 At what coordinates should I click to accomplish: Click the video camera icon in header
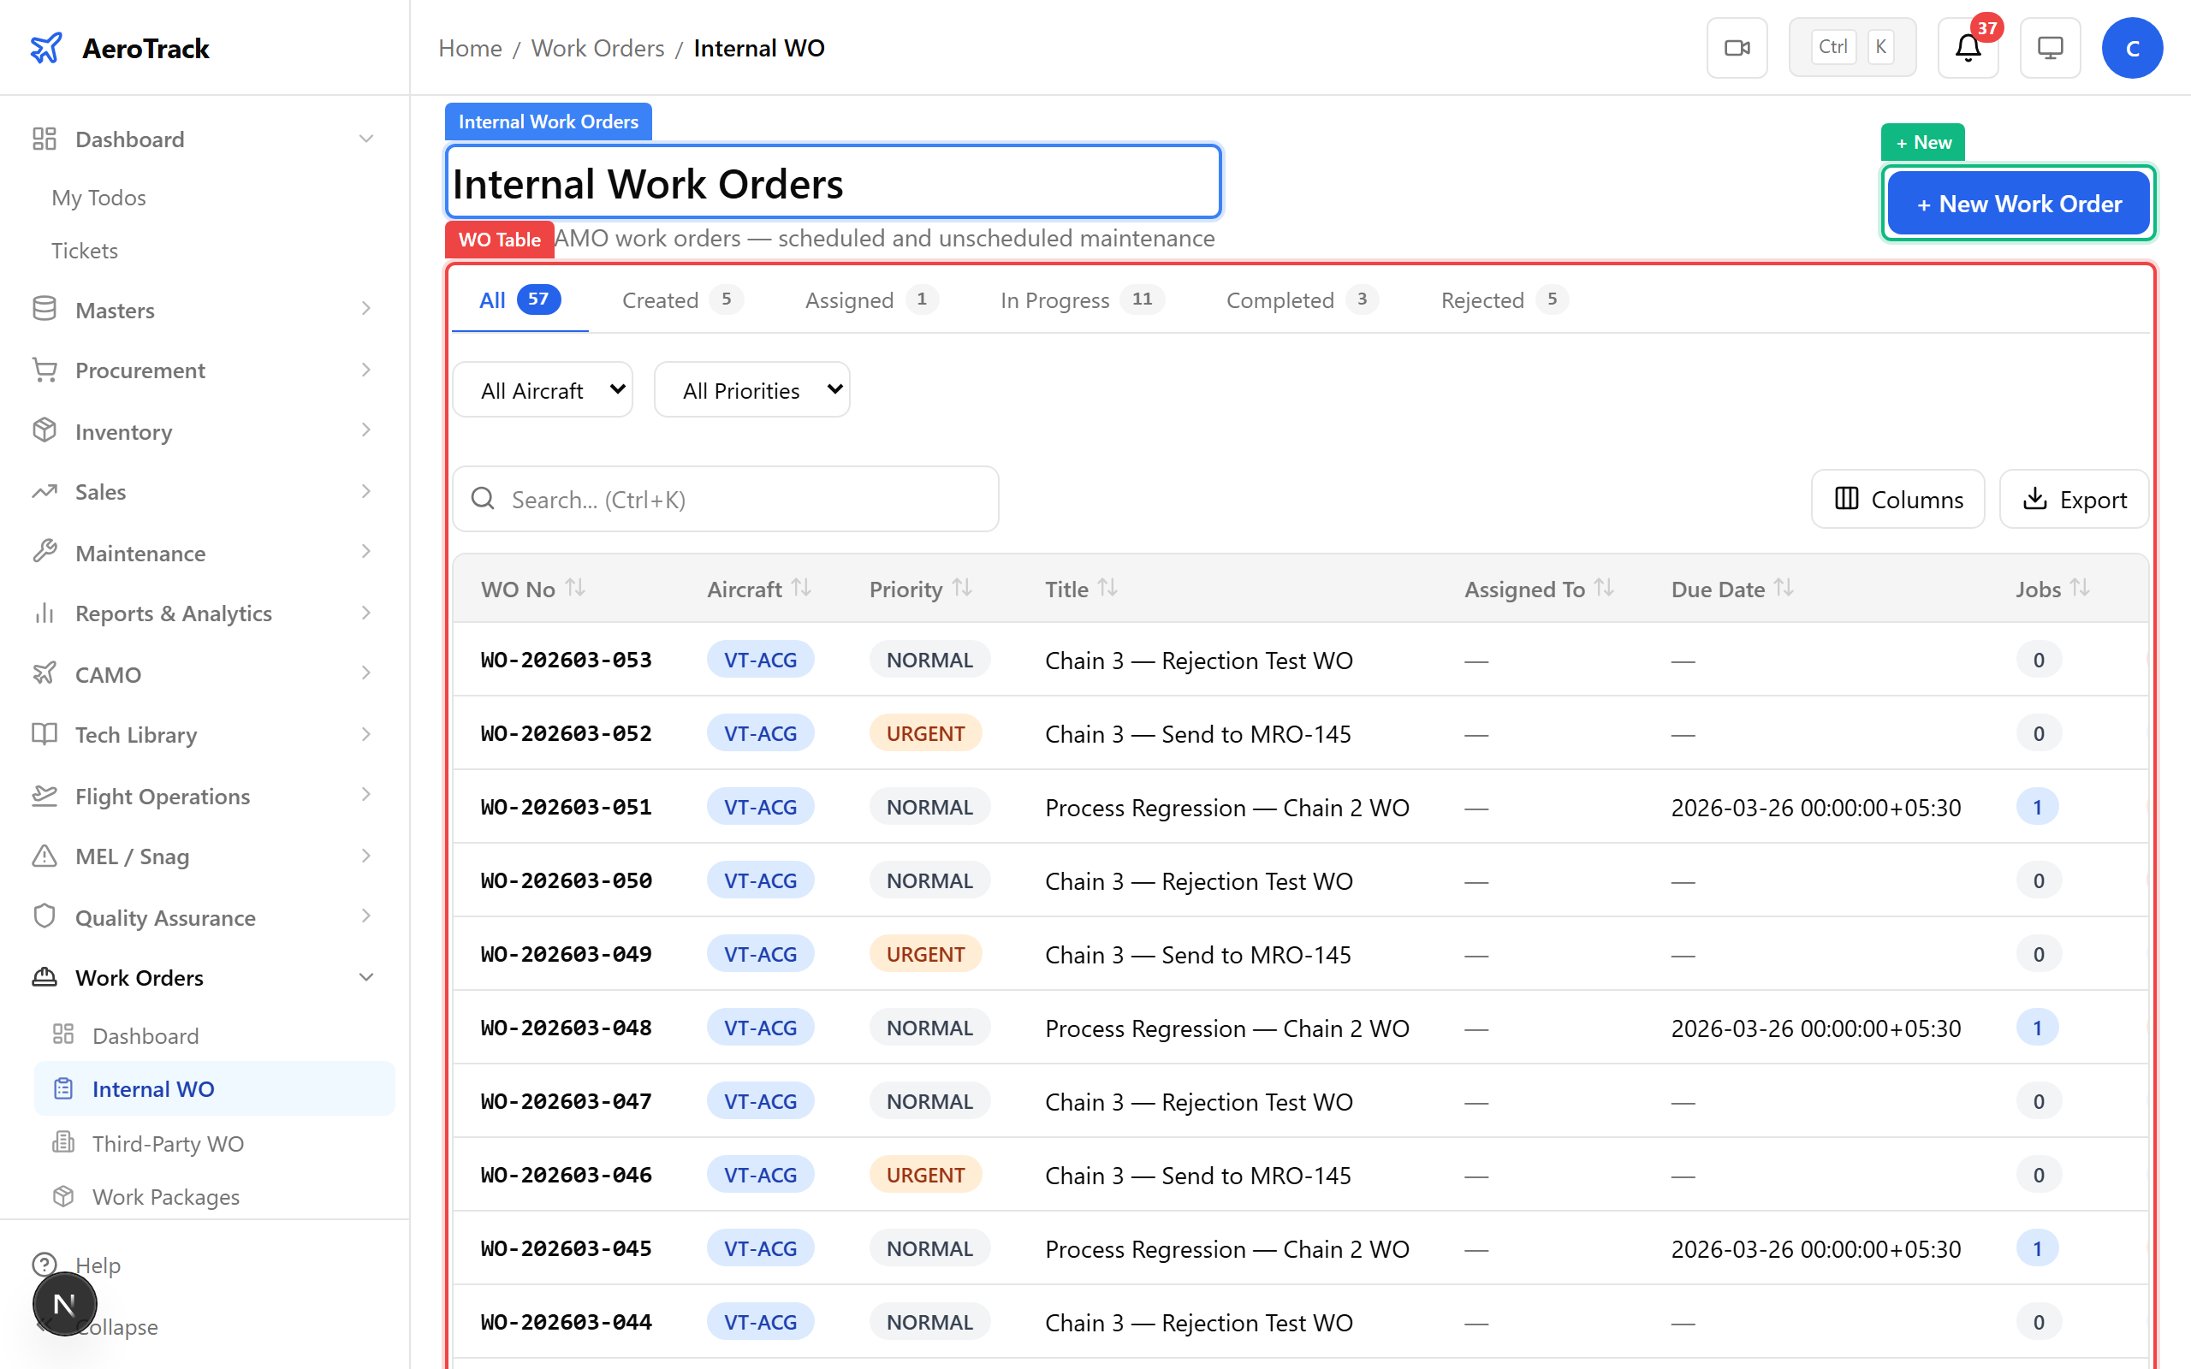coord(1737,48)
